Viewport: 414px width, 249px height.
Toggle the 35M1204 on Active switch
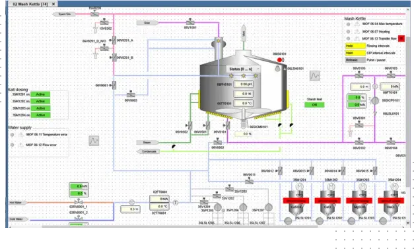tap(40, 115)
